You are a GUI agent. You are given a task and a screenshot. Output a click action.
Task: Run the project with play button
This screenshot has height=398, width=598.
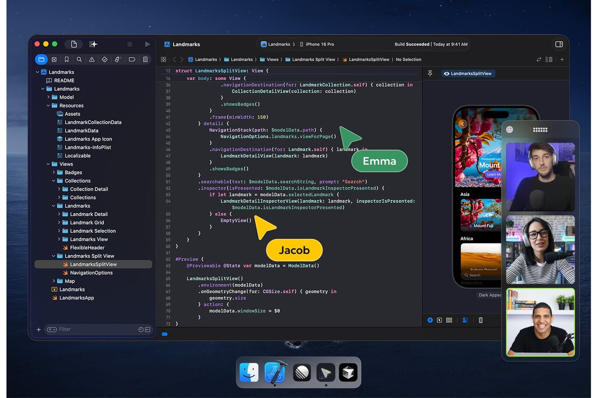point(147,44)
